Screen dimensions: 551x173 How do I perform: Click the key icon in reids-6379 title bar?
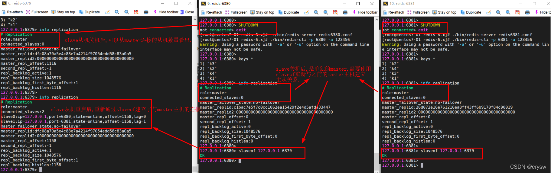(x=4, y=3)
